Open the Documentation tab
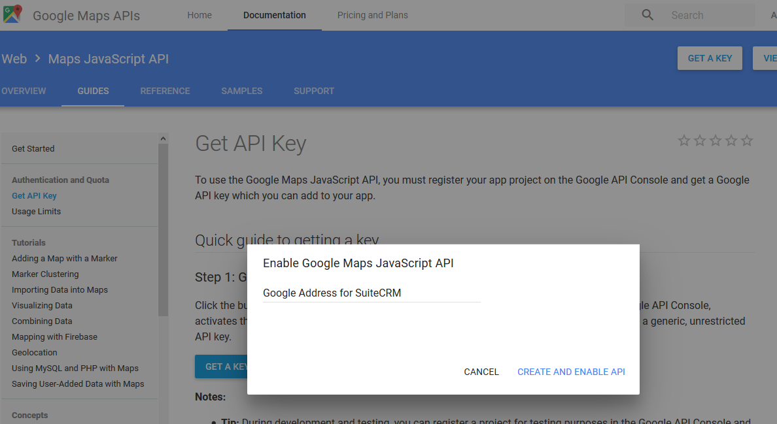The height and width of the screenshot is (424, 777). point(275,15)
